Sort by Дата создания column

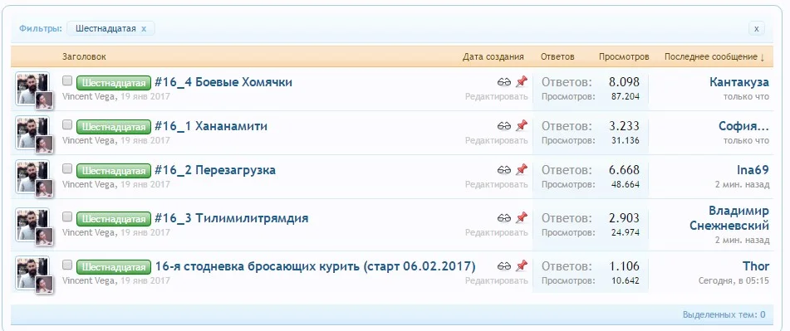coord(493,57)
